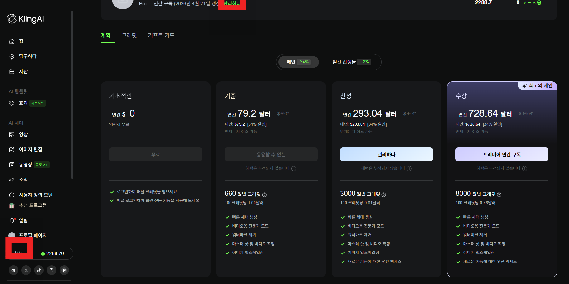Viewport: 569px width, 284px height.
Task: Click 코드 사용 link at top right
Action: tap(532, 3)
